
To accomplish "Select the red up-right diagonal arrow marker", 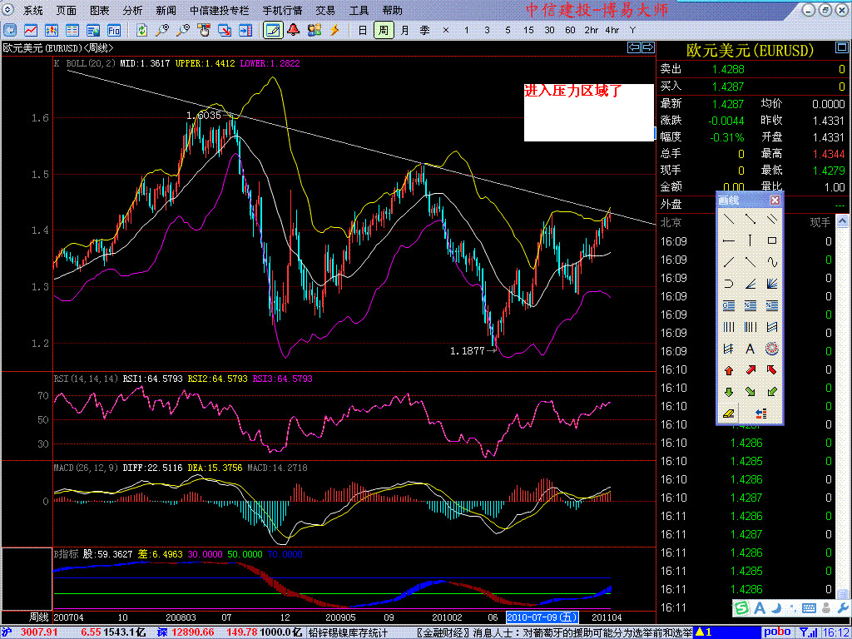I will point(750,370).
